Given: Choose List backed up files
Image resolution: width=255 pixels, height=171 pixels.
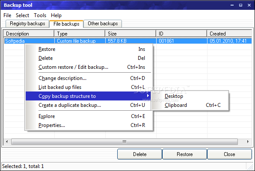Looking at the screenshot, I should coord(89,87).
